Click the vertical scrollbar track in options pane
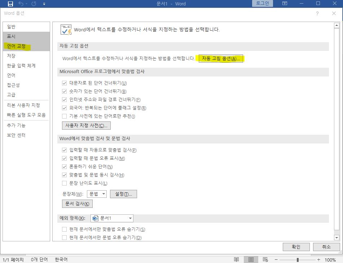 [337, 232]
